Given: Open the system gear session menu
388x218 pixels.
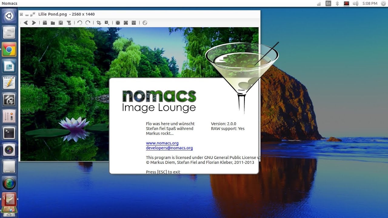Looking at the screenshot, I should 383,3.
